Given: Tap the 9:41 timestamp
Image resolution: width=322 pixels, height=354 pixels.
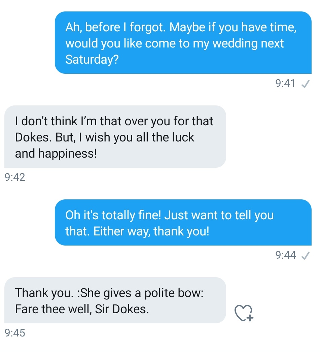Looking at the screenshot, I should pos(285,83).
